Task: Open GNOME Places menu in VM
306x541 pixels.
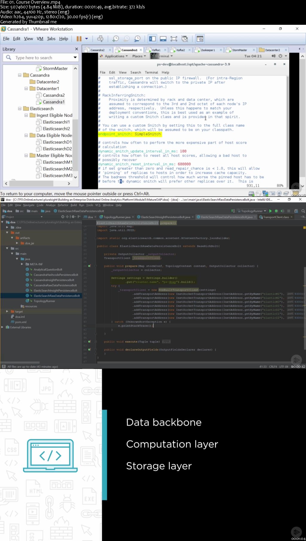Action: pyautogui.click(x=139, y=56)
